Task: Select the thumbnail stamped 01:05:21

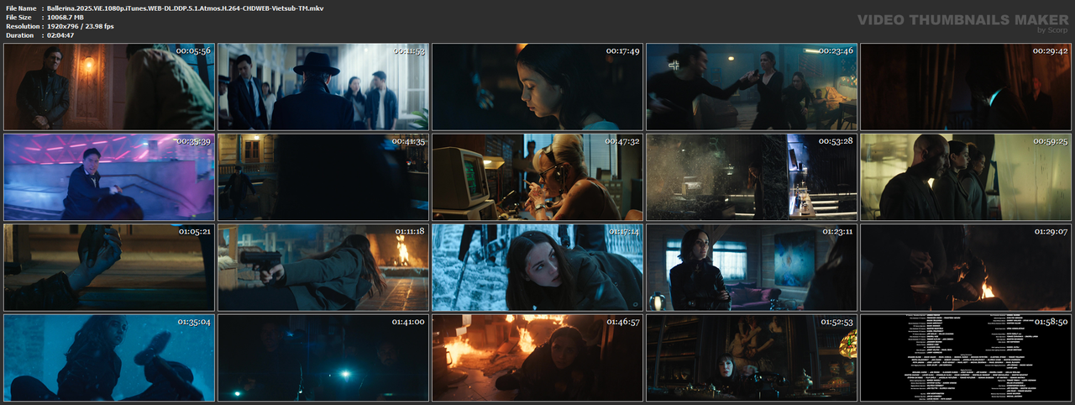Action: click(x=109, y=267)
